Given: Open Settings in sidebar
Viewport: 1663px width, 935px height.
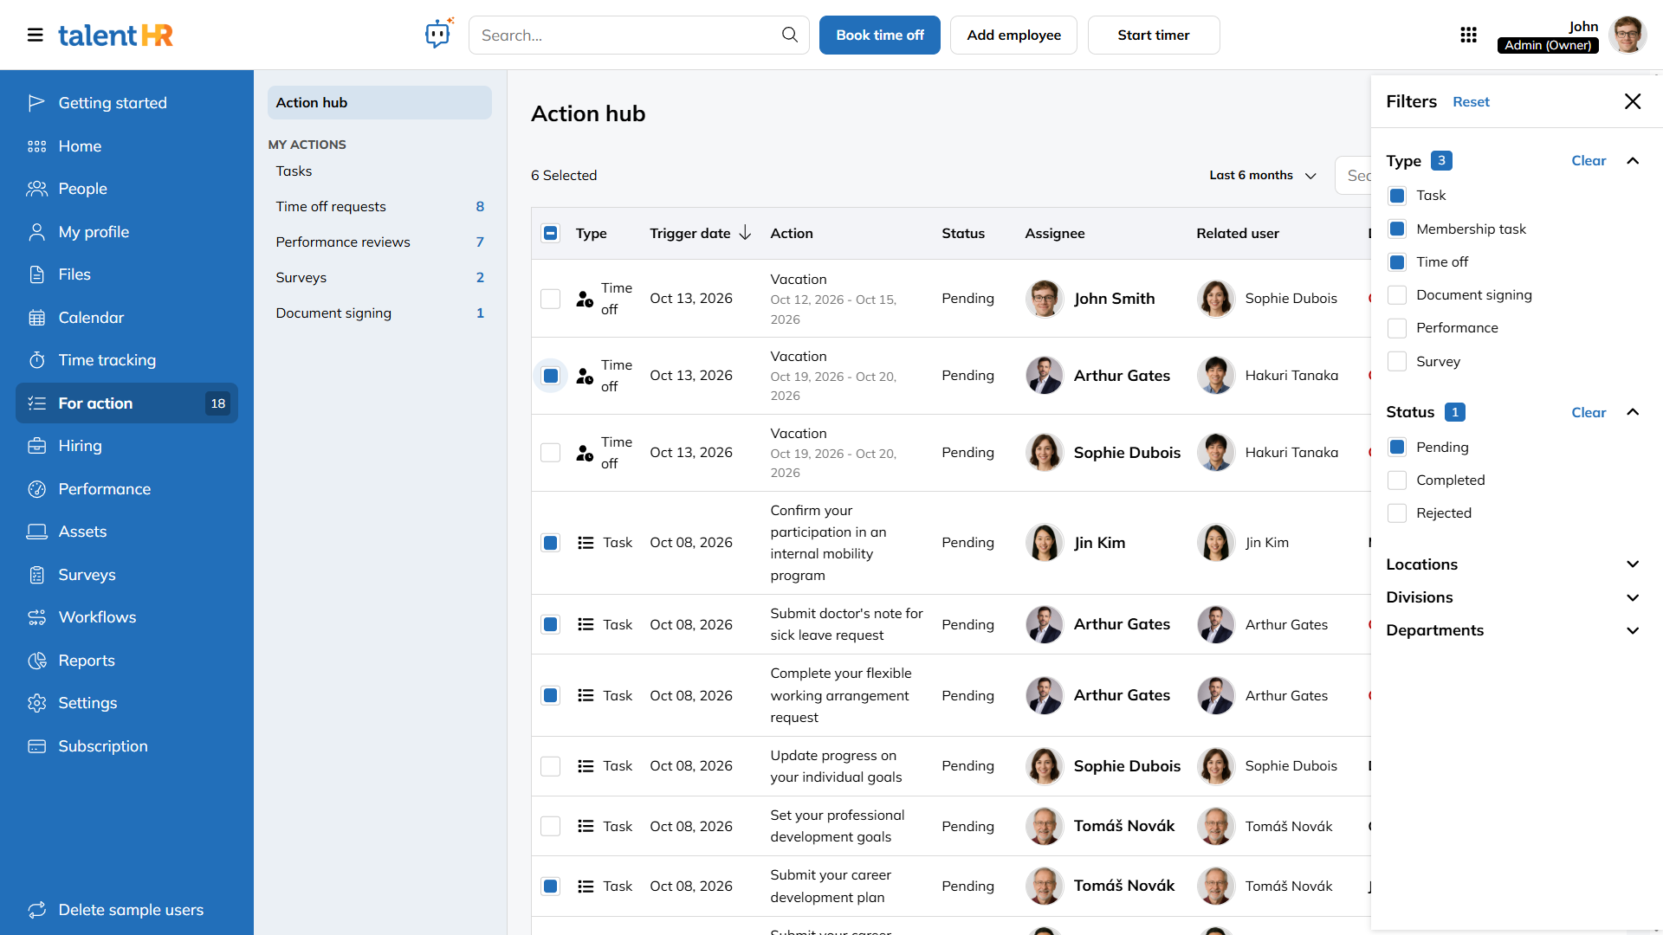Looking at the screenshot, I should tap(126, 703).
